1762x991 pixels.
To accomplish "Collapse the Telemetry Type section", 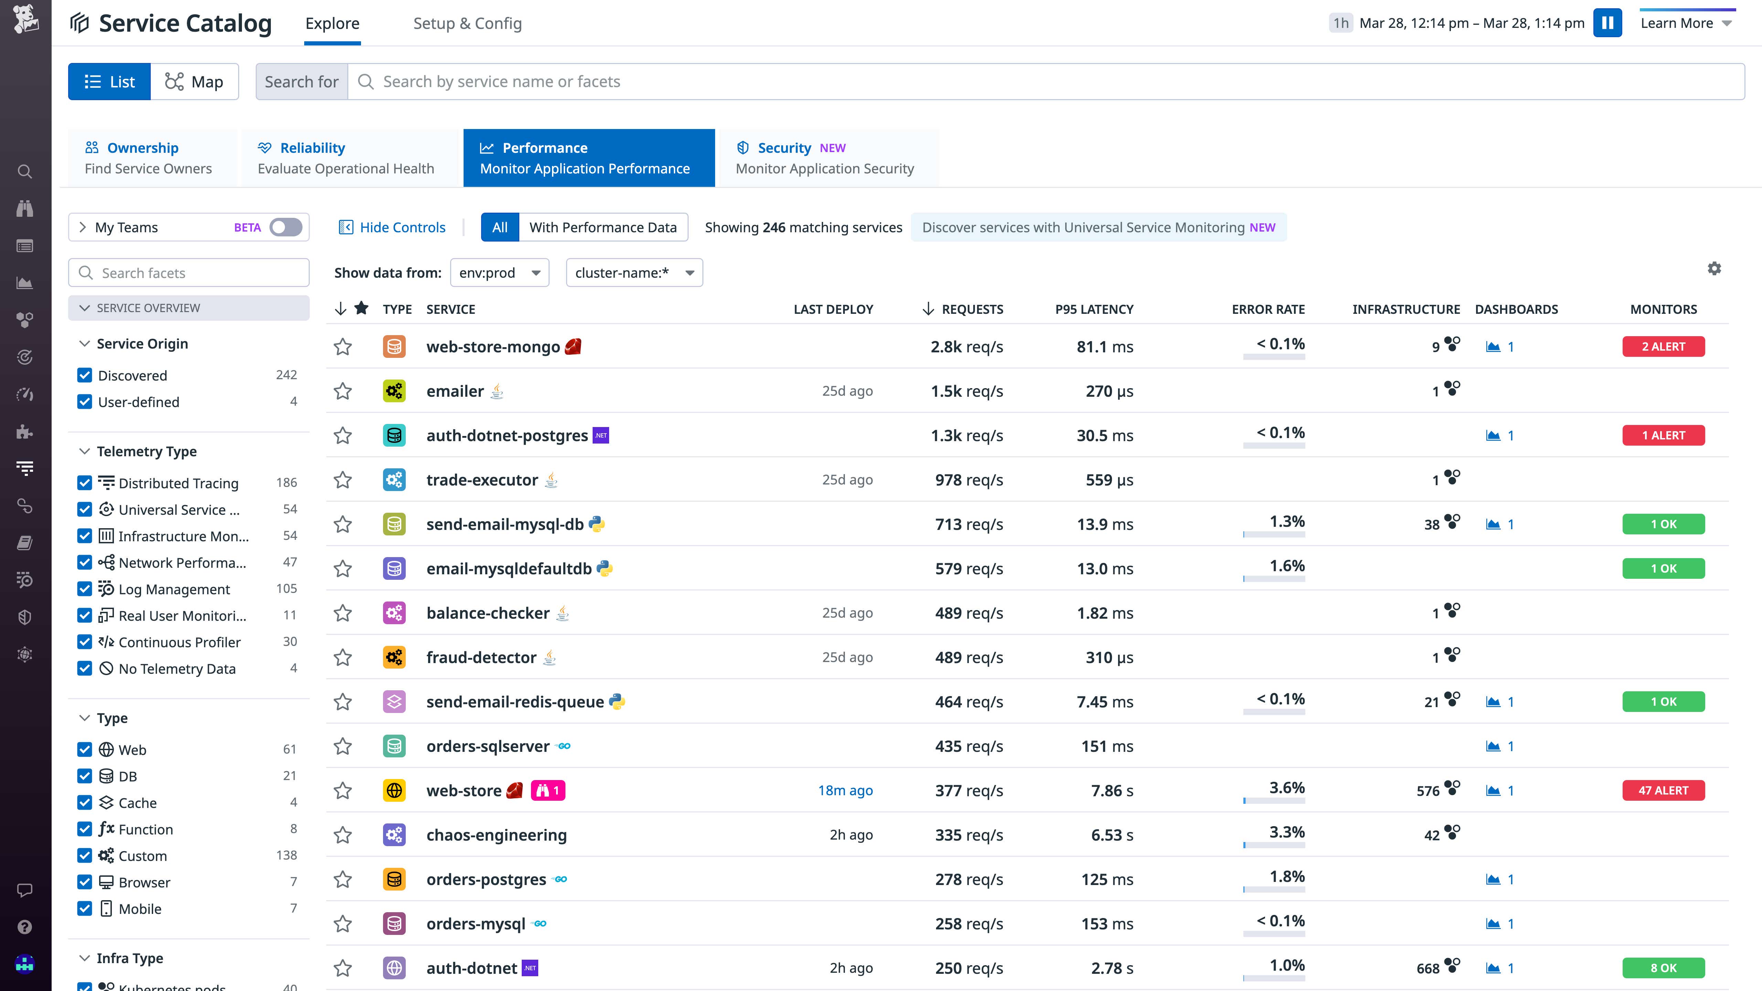I will pos(84,451).
